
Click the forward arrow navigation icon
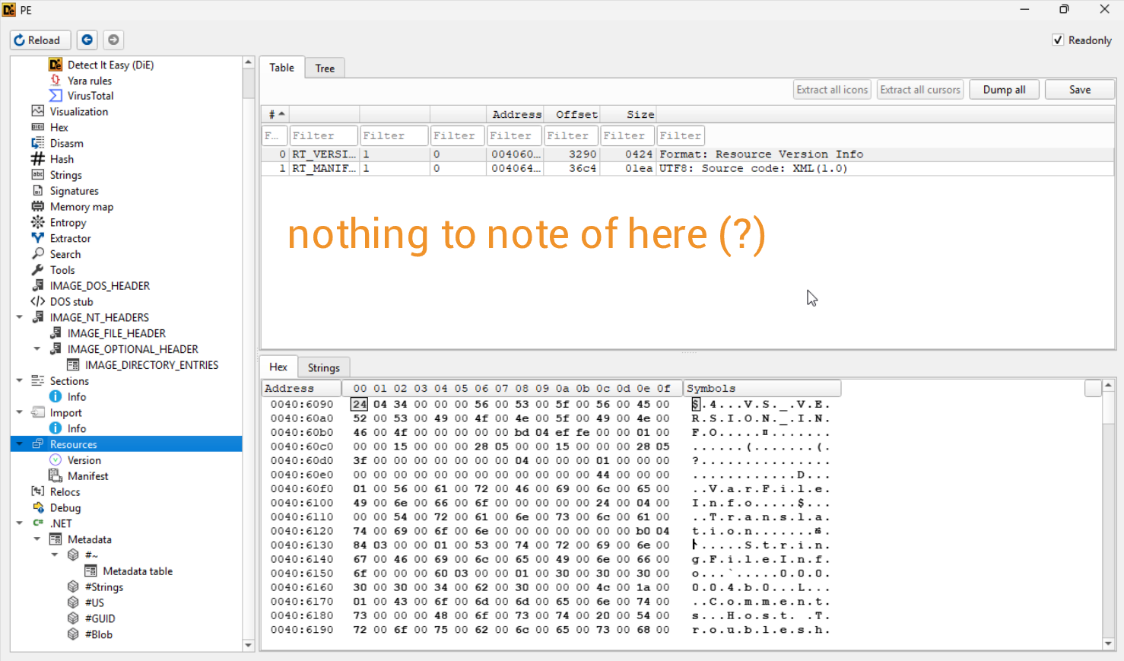coord(113,40)
